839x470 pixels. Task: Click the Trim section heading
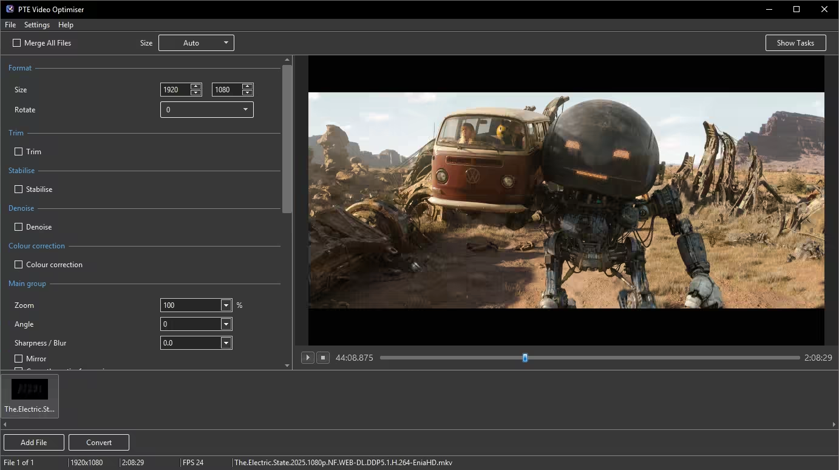pyautogui.click(x=16, y=133)
